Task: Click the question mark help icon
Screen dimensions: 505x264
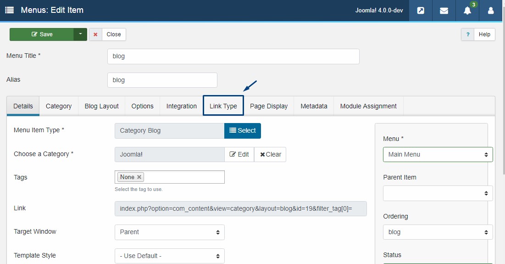Action: pos(468,34)
